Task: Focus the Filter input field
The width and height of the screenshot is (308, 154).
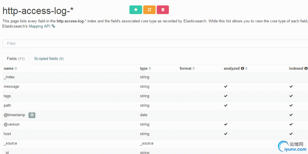Action: (x=155, y=44)
